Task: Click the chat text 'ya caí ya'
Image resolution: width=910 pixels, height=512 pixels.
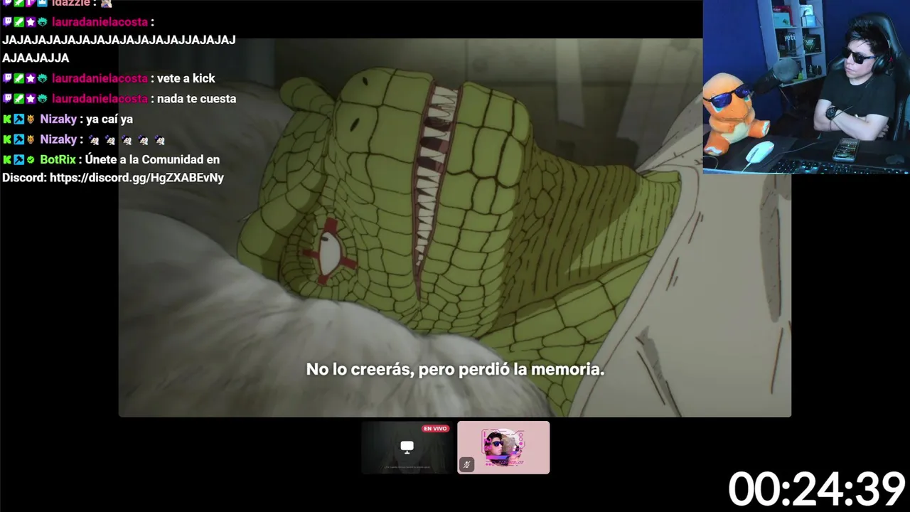Action: [x=109, y=119]
